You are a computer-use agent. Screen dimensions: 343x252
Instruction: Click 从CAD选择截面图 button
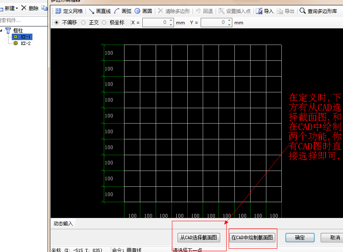pos(198,237)
